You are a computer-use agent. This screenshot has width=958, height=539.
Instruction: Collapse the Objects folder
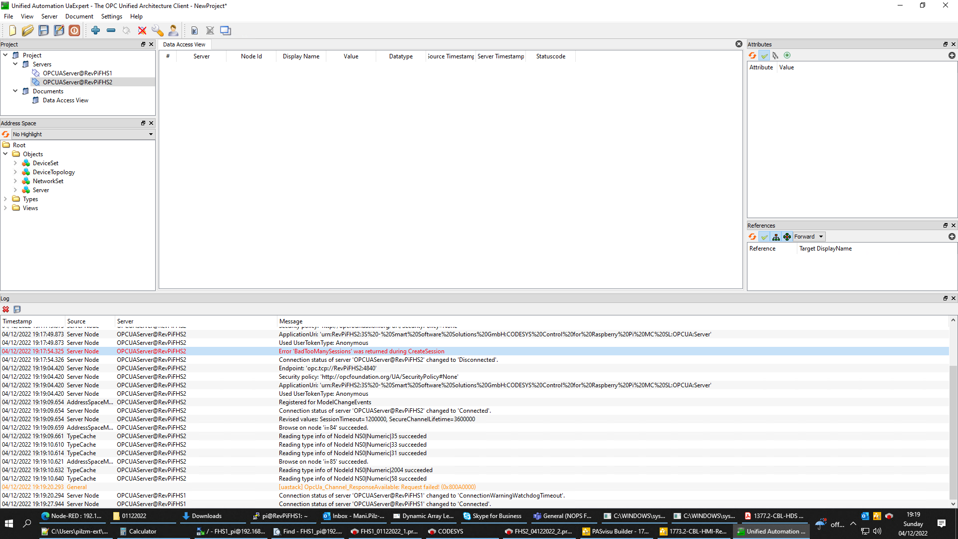click(x=5, y=154)
